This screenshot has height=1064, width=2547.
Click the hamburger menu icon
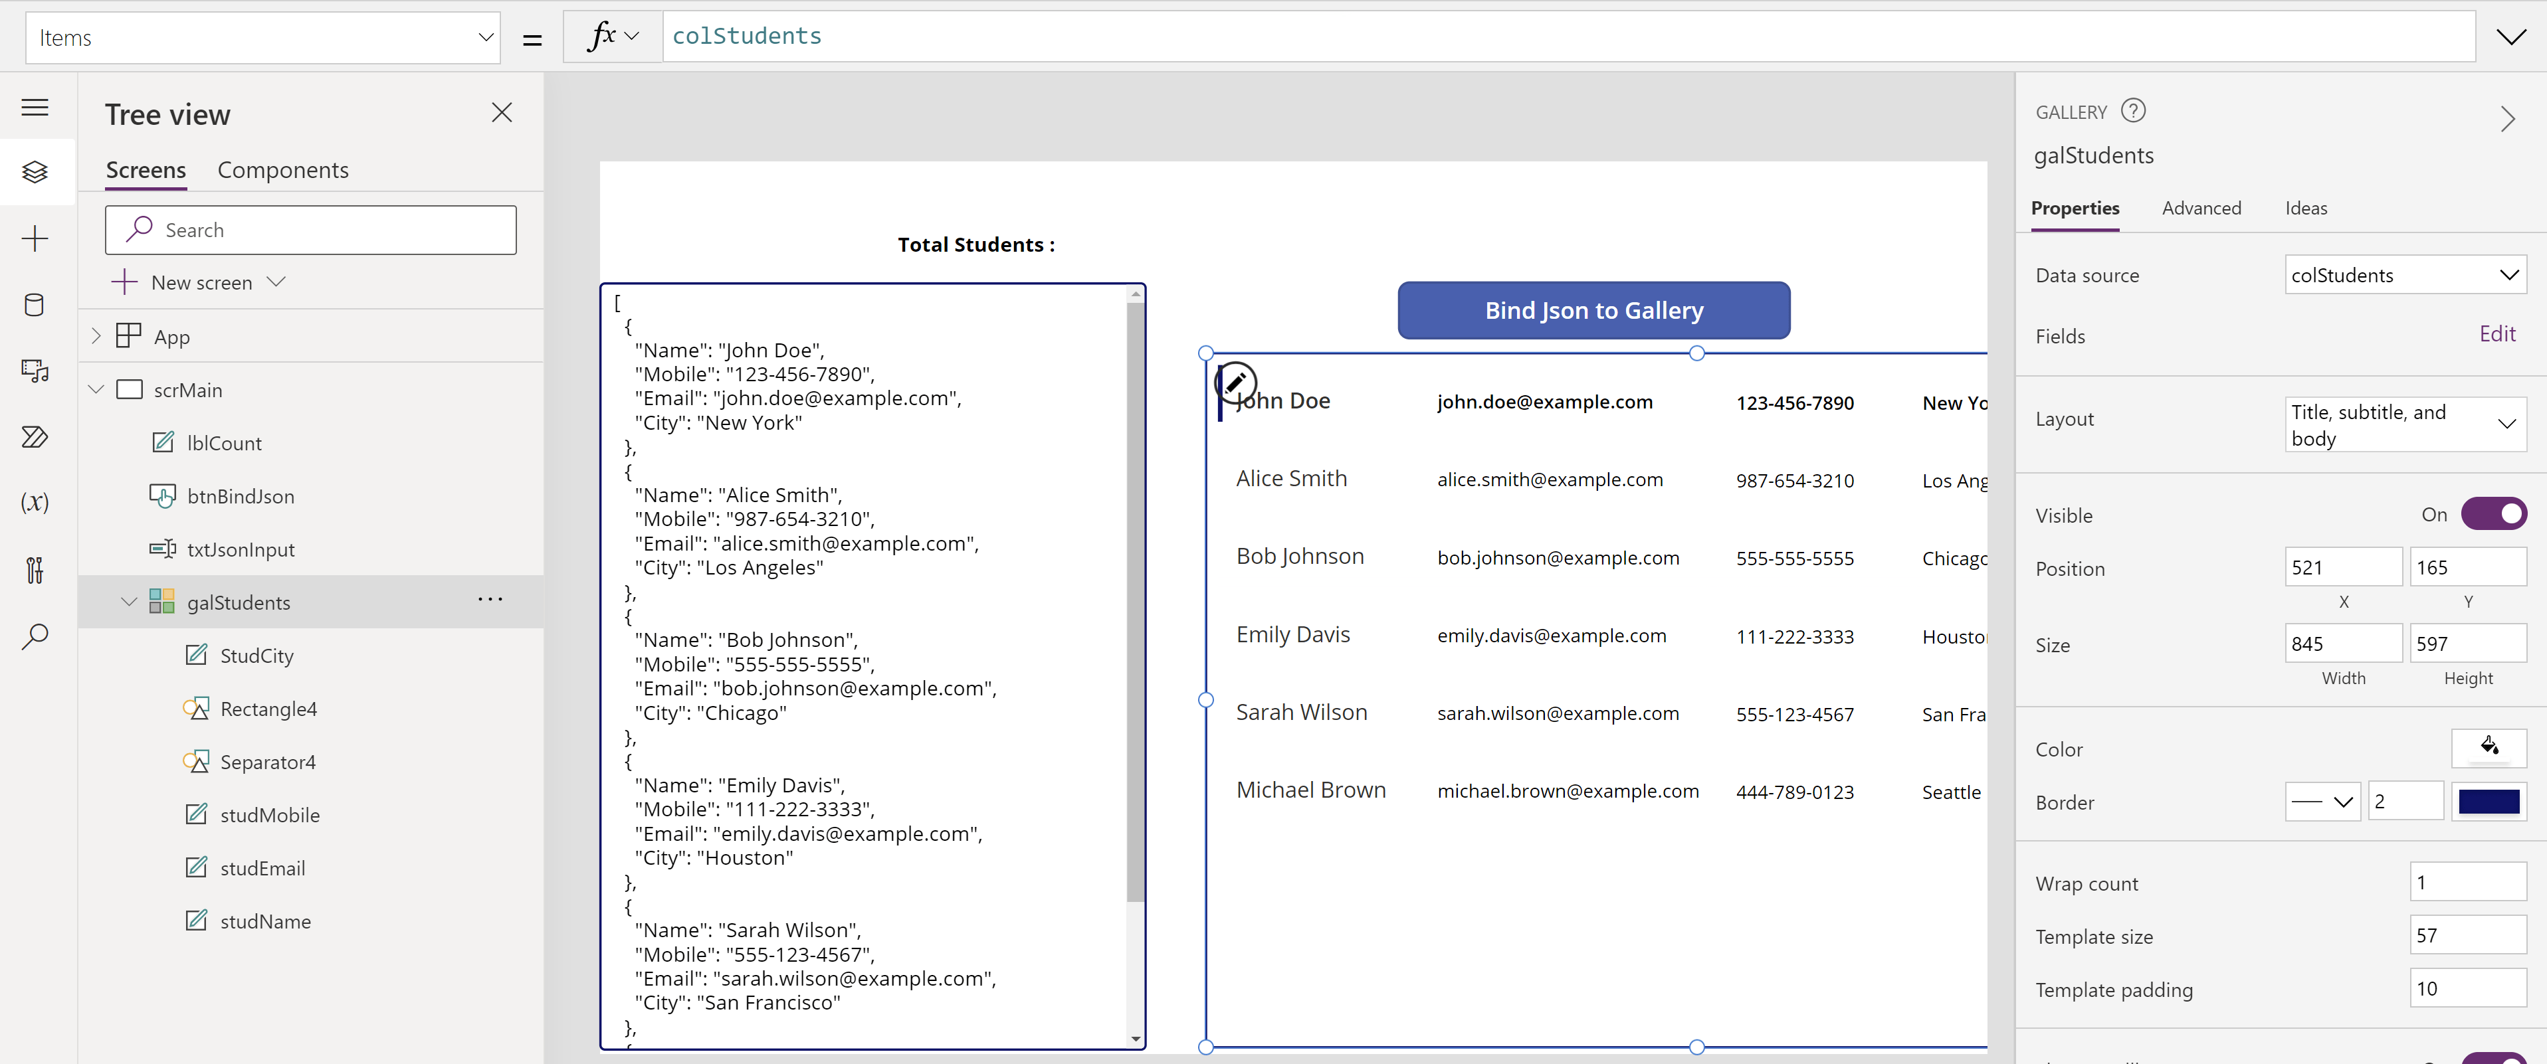36,107
